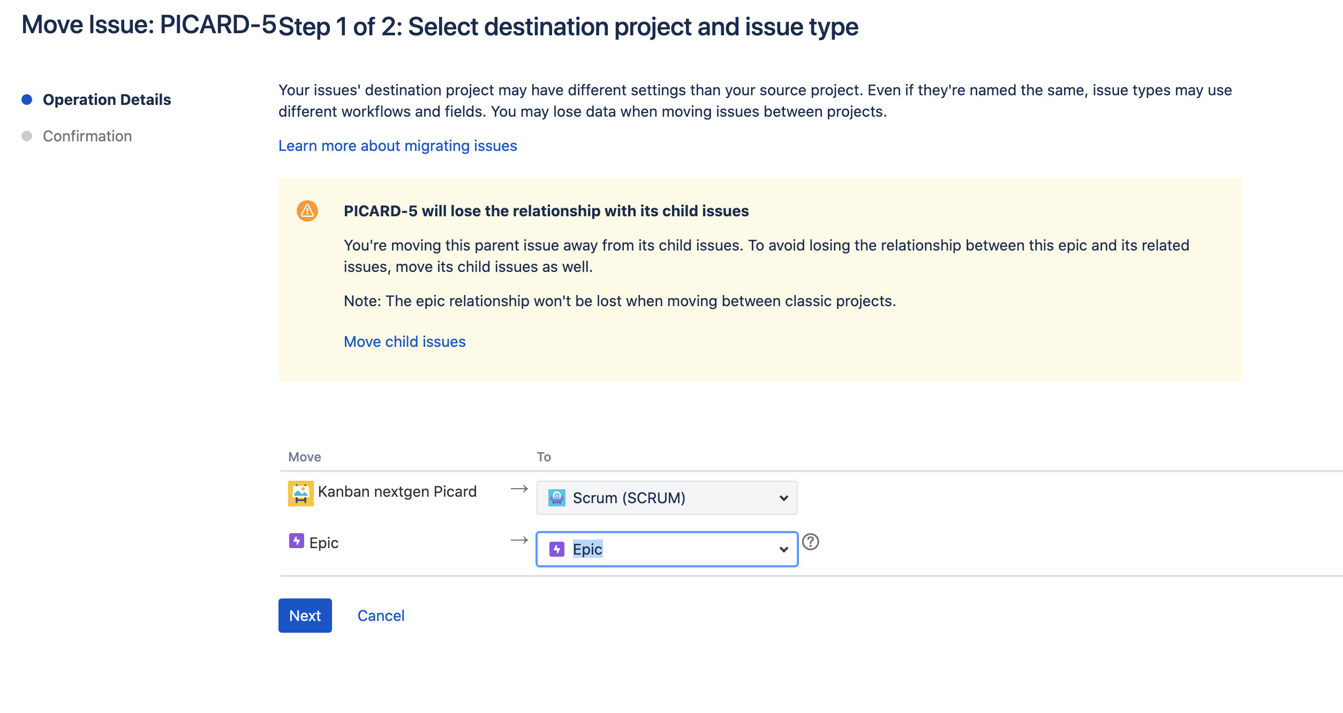This screenshot has width=1343, height=713.
Task: Click the arrow beside Kanban nextgen Picard
Action: click(519, 489)
